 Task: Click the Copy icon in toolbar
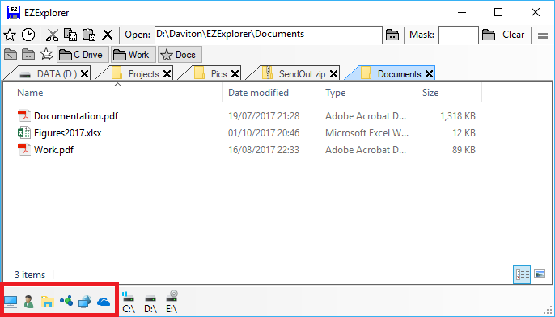tap(70, 35)
